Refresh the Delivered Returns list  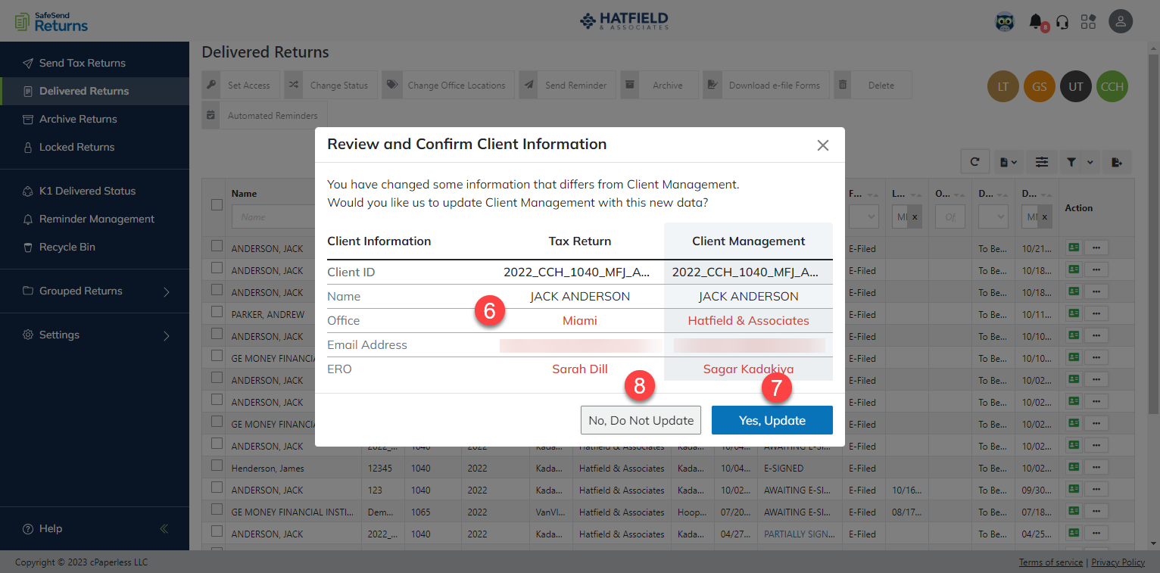(974, 161)
